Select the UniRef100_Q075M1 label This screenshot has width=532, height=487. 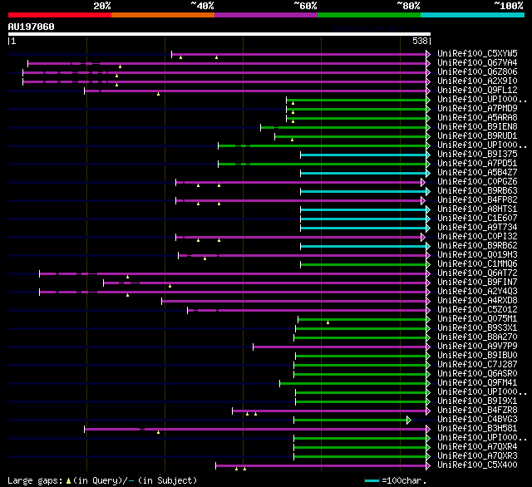click(477, 319)
